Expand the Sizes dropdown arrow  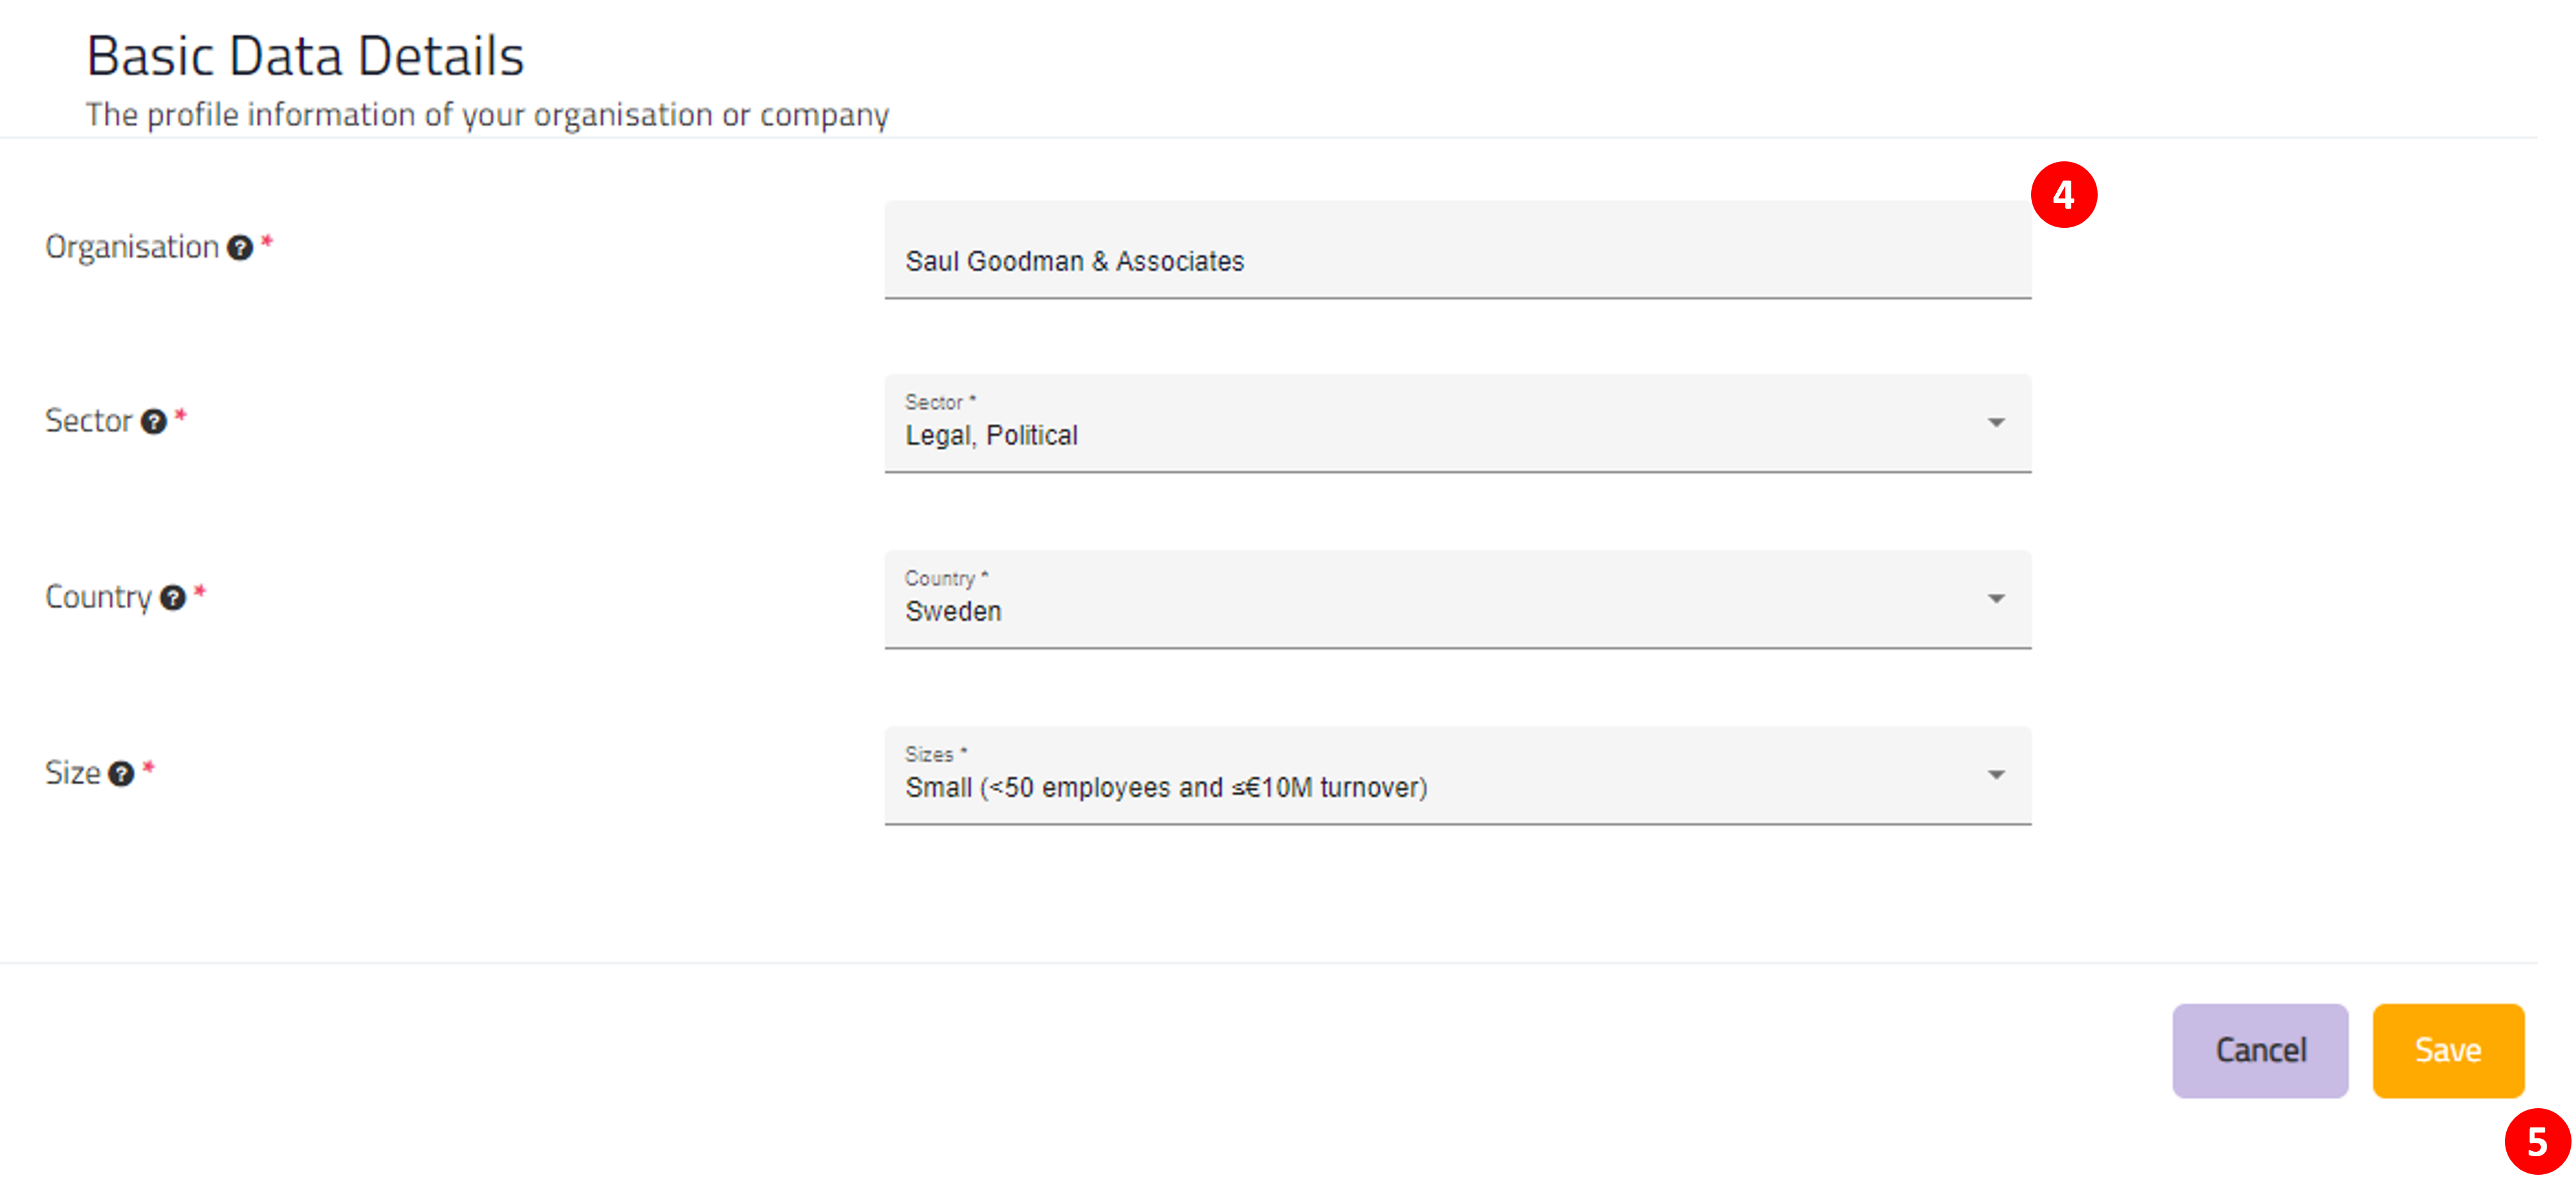1996,775
